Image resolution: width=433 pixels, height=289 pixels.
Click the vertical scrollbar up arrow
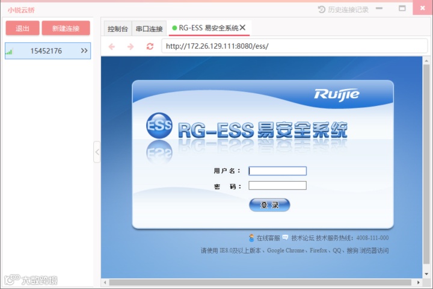(x=426, y=61)
